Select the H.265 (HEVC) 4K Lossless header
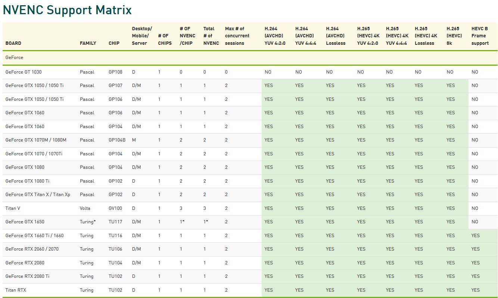The height and width of the screenshot is (298, 498). pos(426,36)
